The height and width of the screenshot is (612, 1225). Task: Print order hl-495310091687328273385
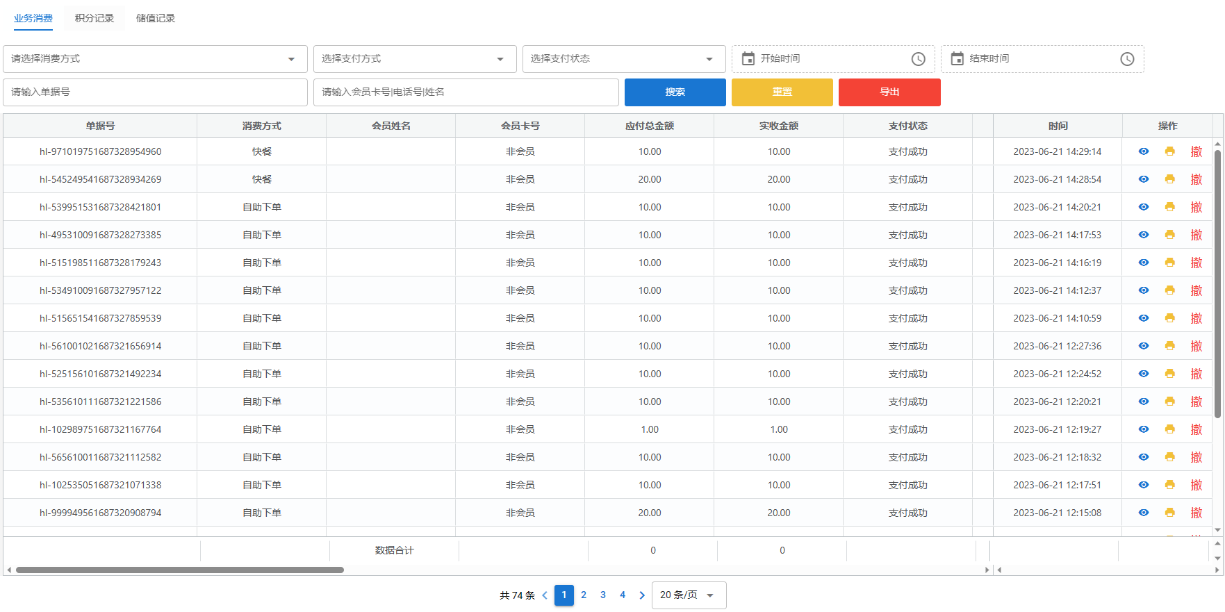click(x=1169, y=235)
